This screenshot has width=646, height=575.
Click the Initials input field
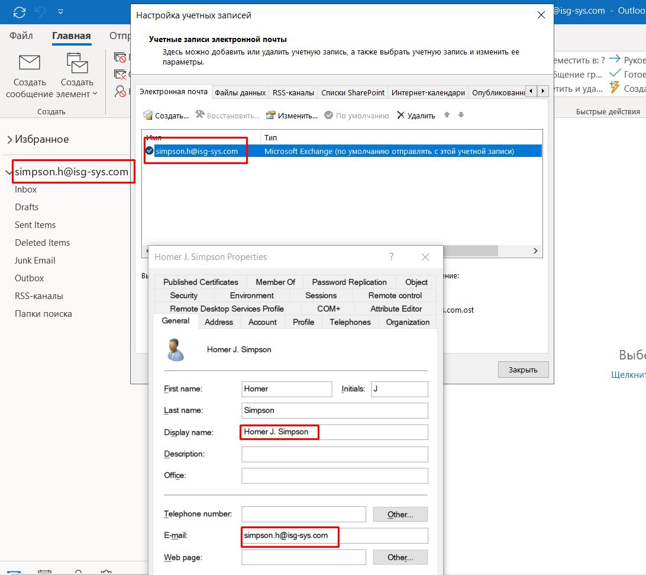(x=399, y=389)
